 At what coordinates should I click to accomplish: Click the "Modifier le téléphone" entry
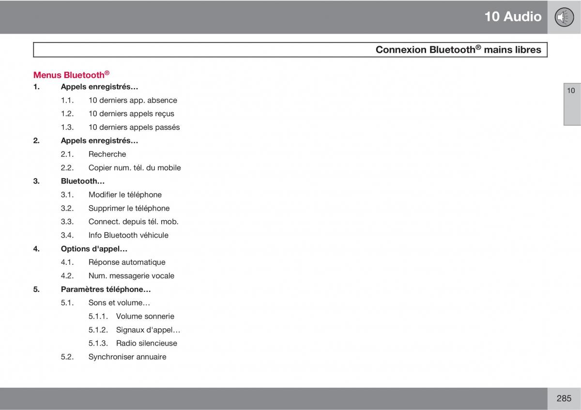coord(125,195)
